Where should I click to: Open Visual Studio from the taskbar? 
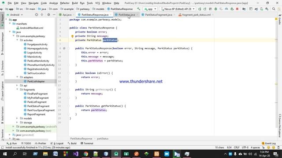pos(76,154)
